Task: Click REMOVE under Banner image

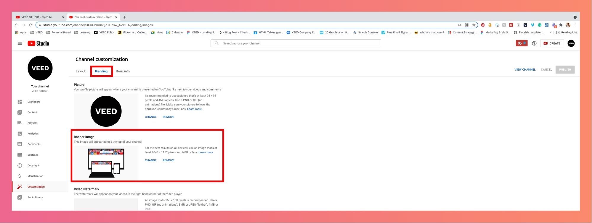Action: pyautogui.click(x=169, y=160)
